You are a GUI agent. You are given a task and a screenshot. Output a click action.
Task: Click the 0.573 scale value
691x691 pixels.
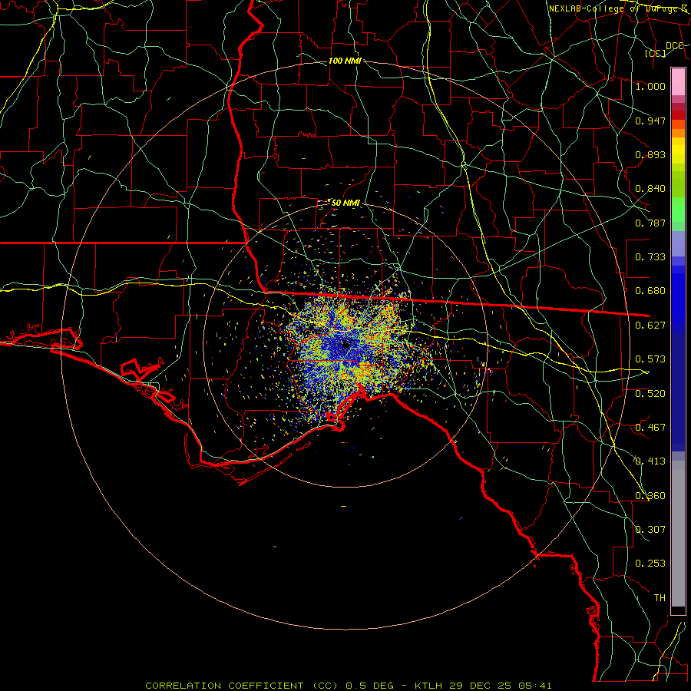point(650,359)
